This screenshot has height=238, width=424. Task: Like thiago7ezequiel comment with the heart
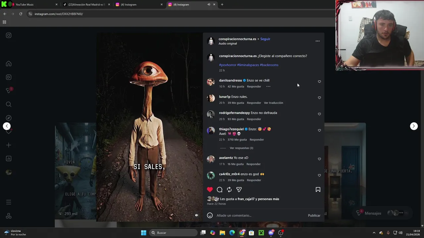click(319, 130)
